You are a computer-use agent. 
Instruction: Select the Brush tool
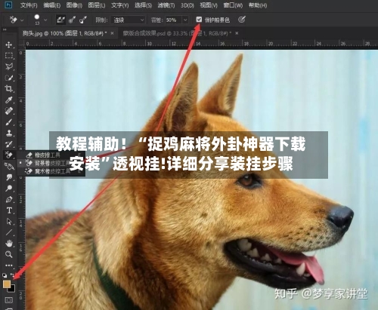click(9, 122)
